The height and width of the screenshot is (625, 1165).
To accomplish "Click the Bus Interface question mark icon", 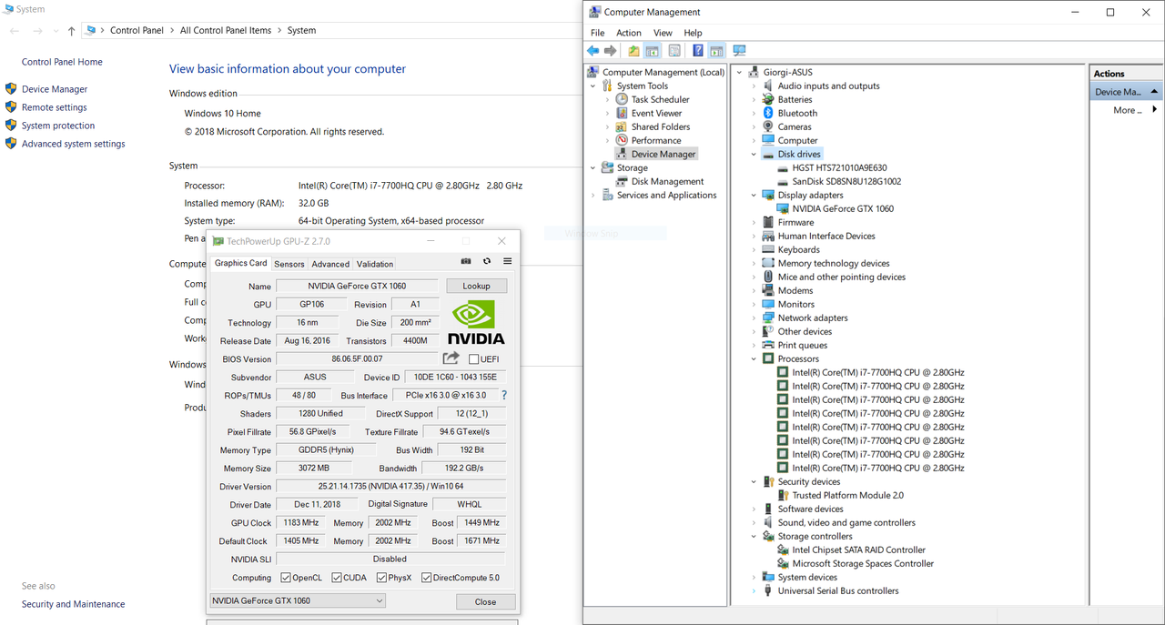I will click(x=504, y=396).
